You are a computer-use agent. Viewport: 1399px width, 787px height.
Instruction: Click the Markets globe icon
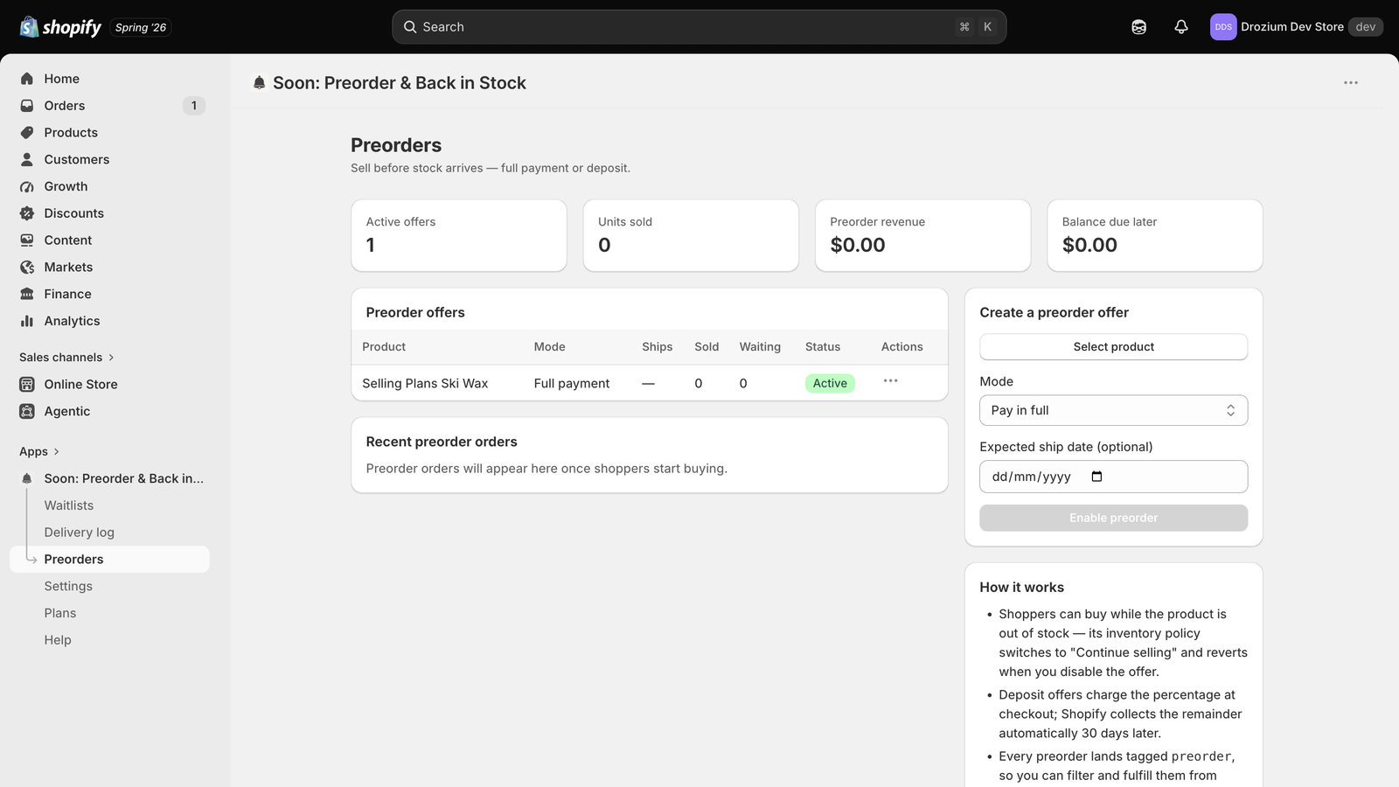(27, 268)
